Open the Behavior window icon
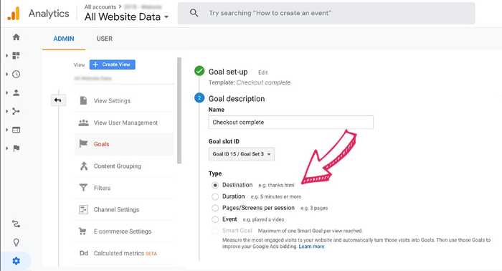Screen dimensions: 502x271 coord(16,130)
